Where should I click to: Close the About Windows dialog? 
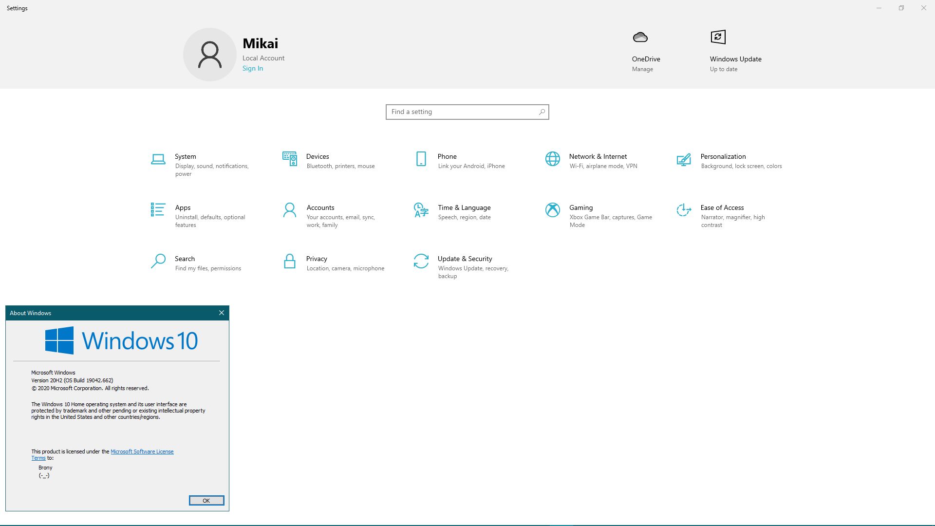tap(221, 313)
